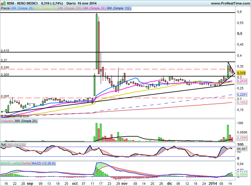Click the date text 15 ene 2014

pyautogui.click(x=87, y=3)
